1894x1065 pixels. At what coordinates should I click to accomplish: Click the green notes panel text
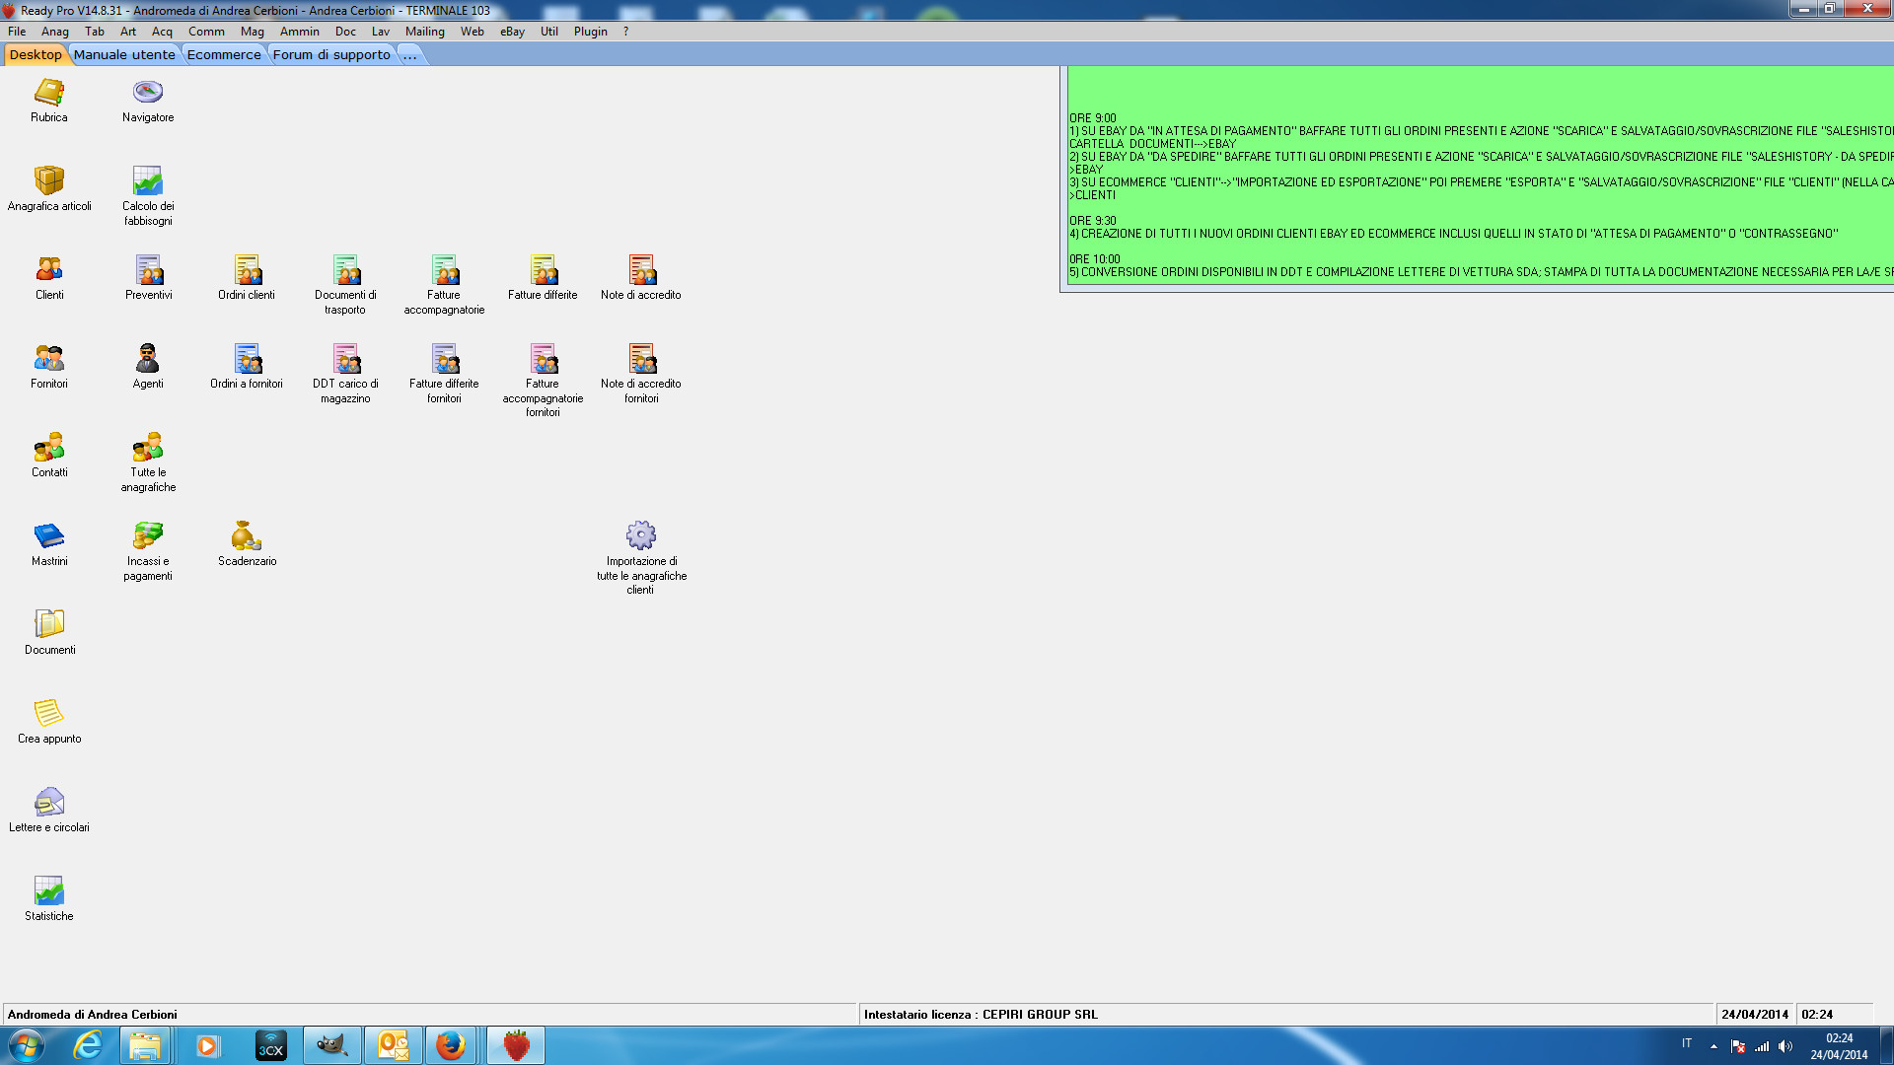1480,177
